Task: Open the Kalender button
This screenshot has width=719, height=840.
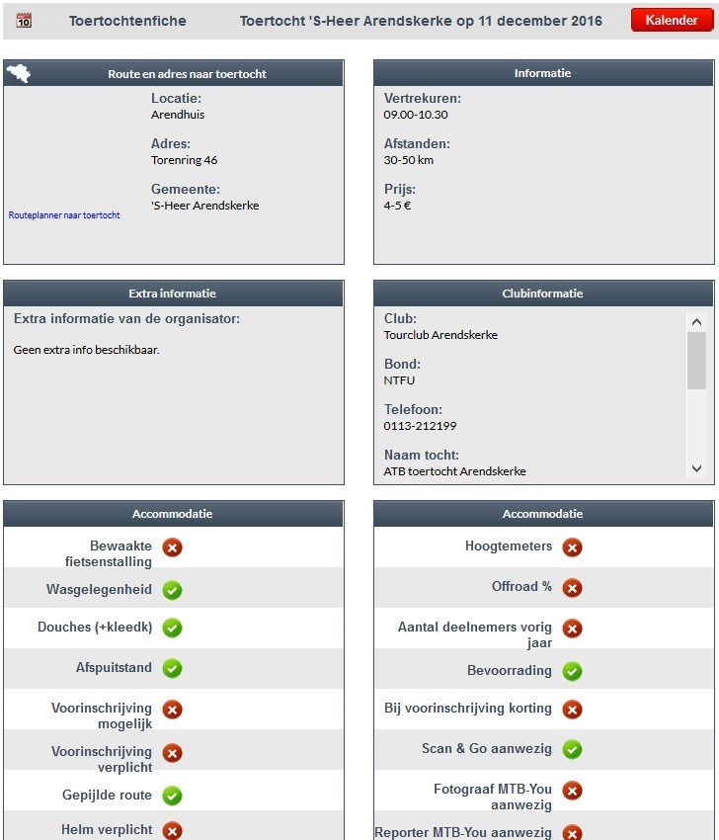Action: tap(671, 21)
